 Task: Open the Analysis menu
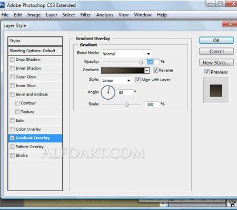105,15
